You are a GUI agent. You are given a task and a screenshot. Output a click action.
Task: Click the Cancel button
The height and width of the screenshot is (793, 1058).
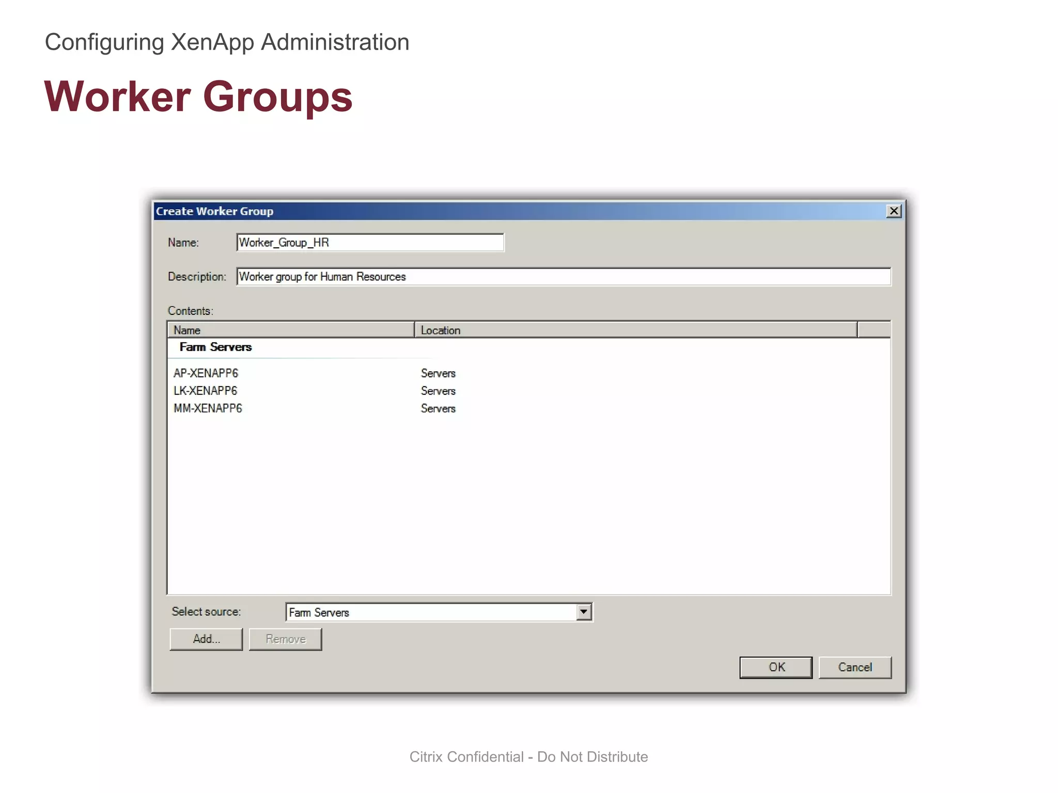point(855,668)
